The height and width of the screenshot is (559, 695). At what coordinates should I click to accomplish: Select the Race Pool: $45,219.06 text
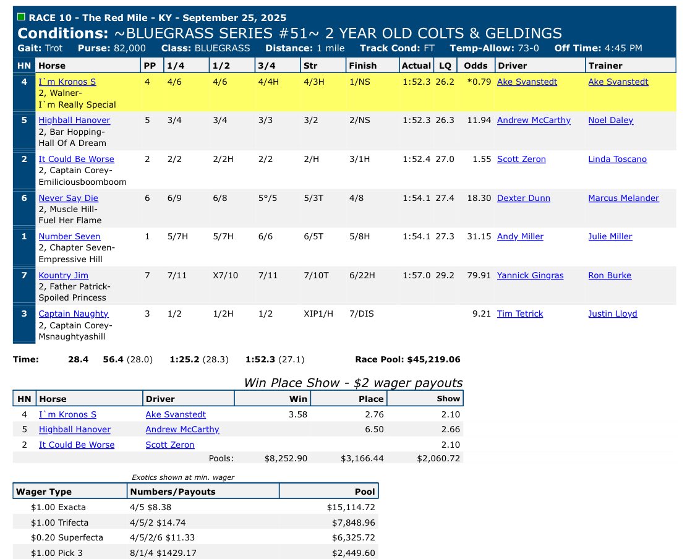tap(407, 359)
